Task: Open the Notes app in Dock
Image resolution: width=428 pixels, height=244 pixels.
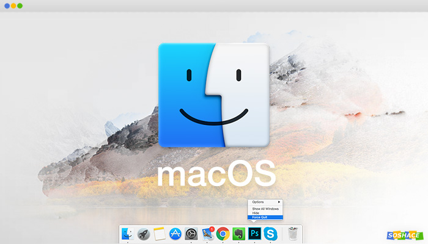Action: (x=159, y=234)
